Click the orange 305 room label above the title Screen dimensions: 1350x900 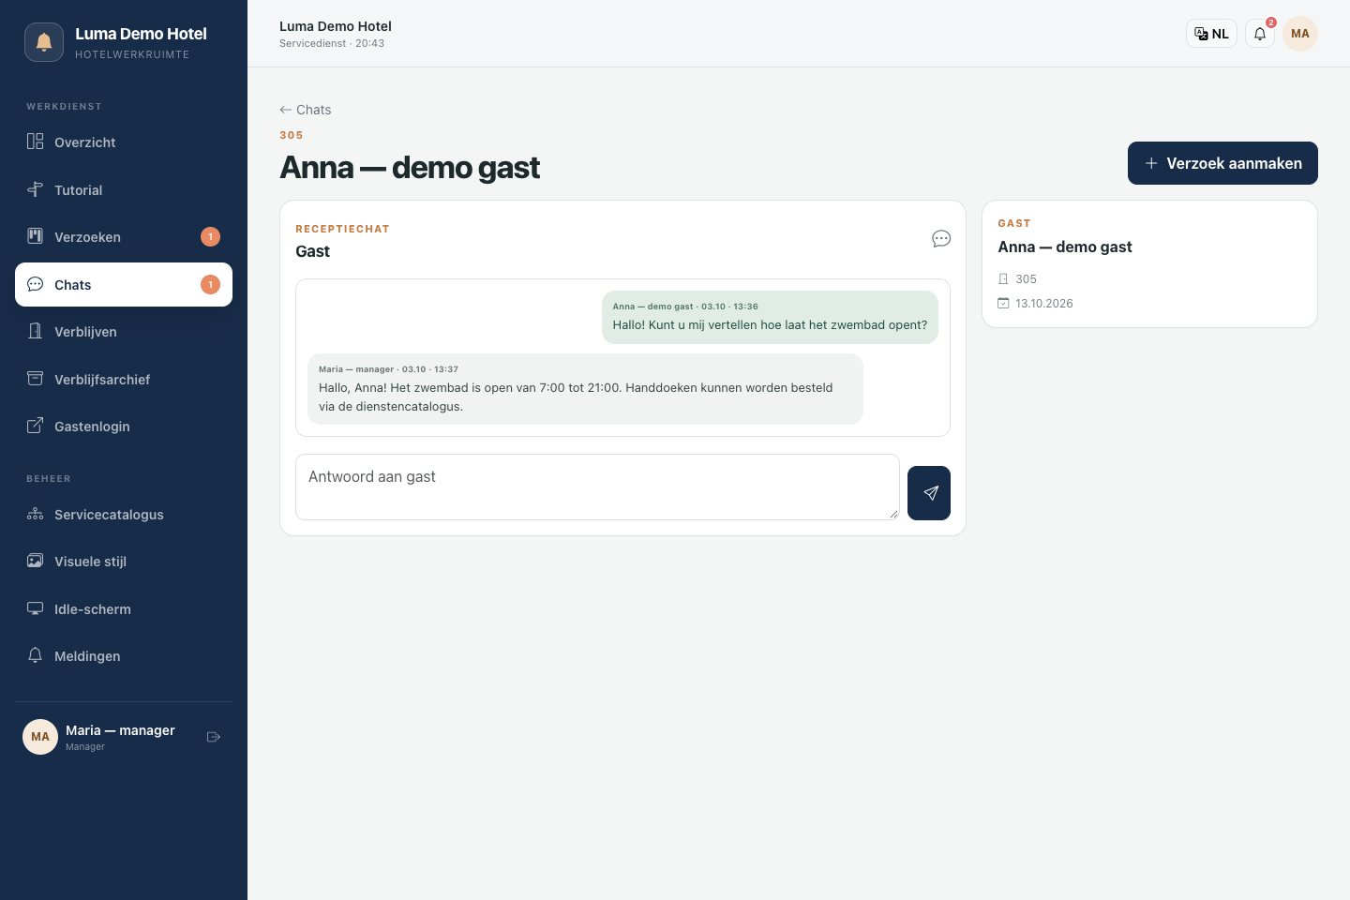tap(292, 135)
